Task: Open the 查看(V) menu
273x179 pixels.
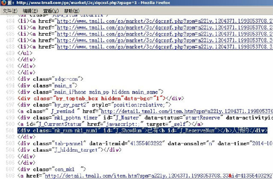Action: click(50, 10)
